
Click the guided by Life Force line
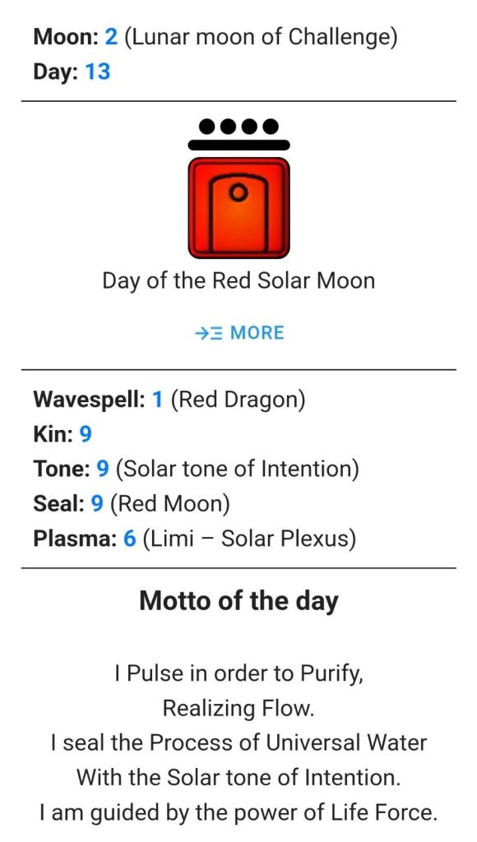(x=238, y=813)
